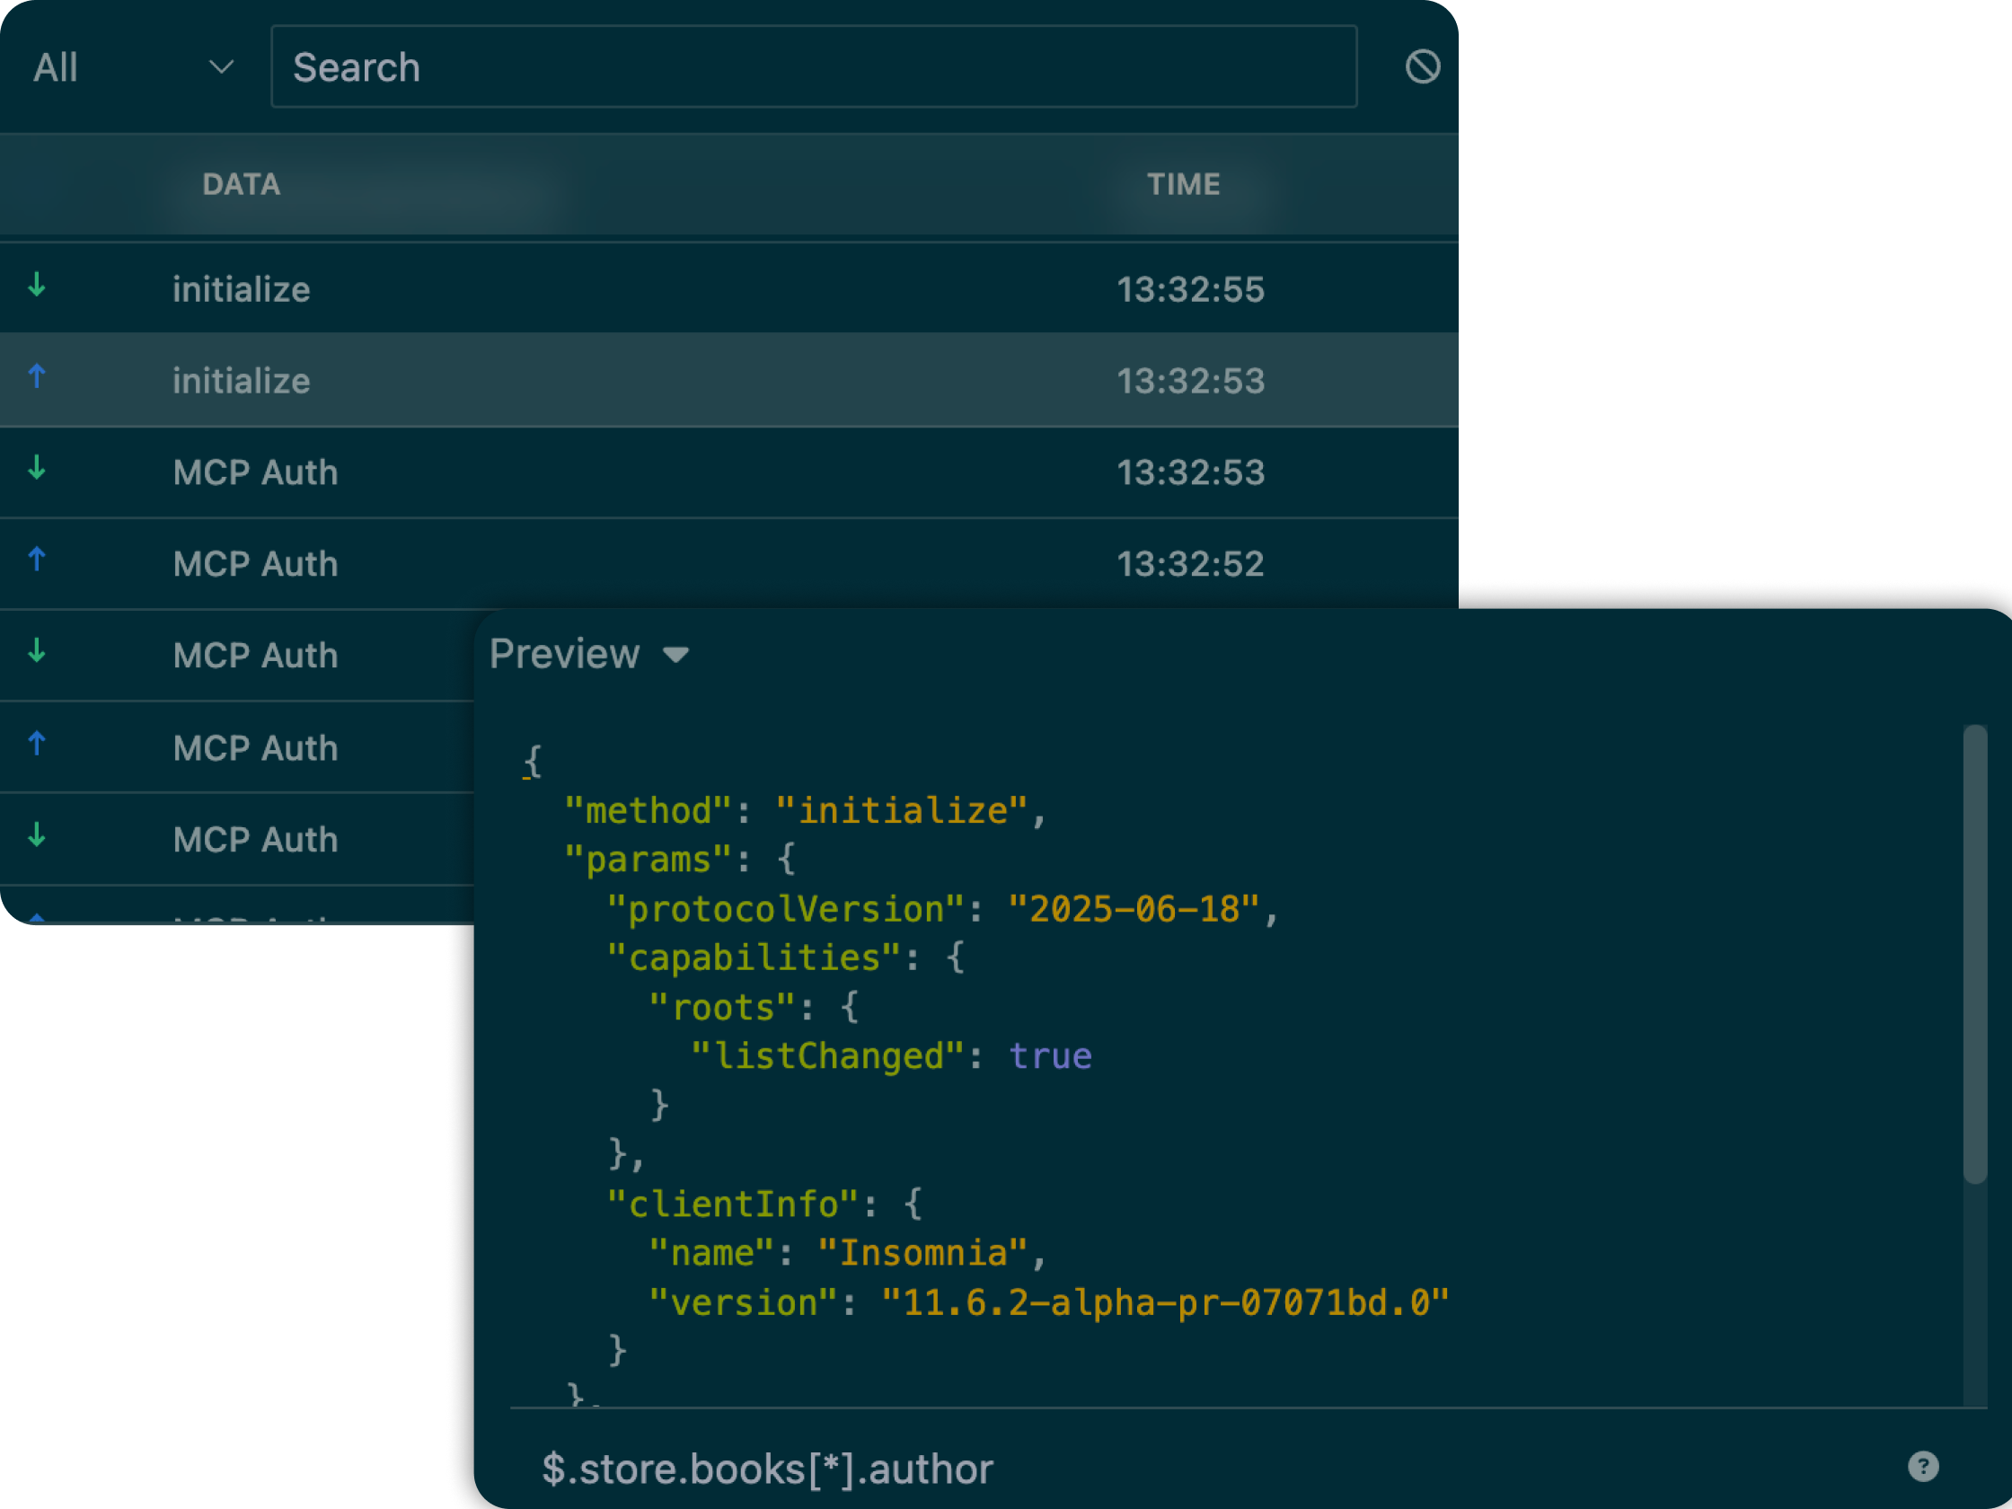Click green arrow on MCP Auth 13:32:53 row
The width and height of the screenshot is (2012, 1509).
coord(38,469)
